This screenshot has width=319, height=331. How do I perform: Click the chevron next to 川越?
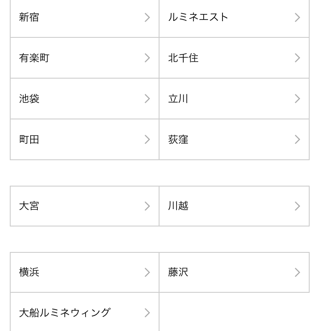(x=297, y=206)
